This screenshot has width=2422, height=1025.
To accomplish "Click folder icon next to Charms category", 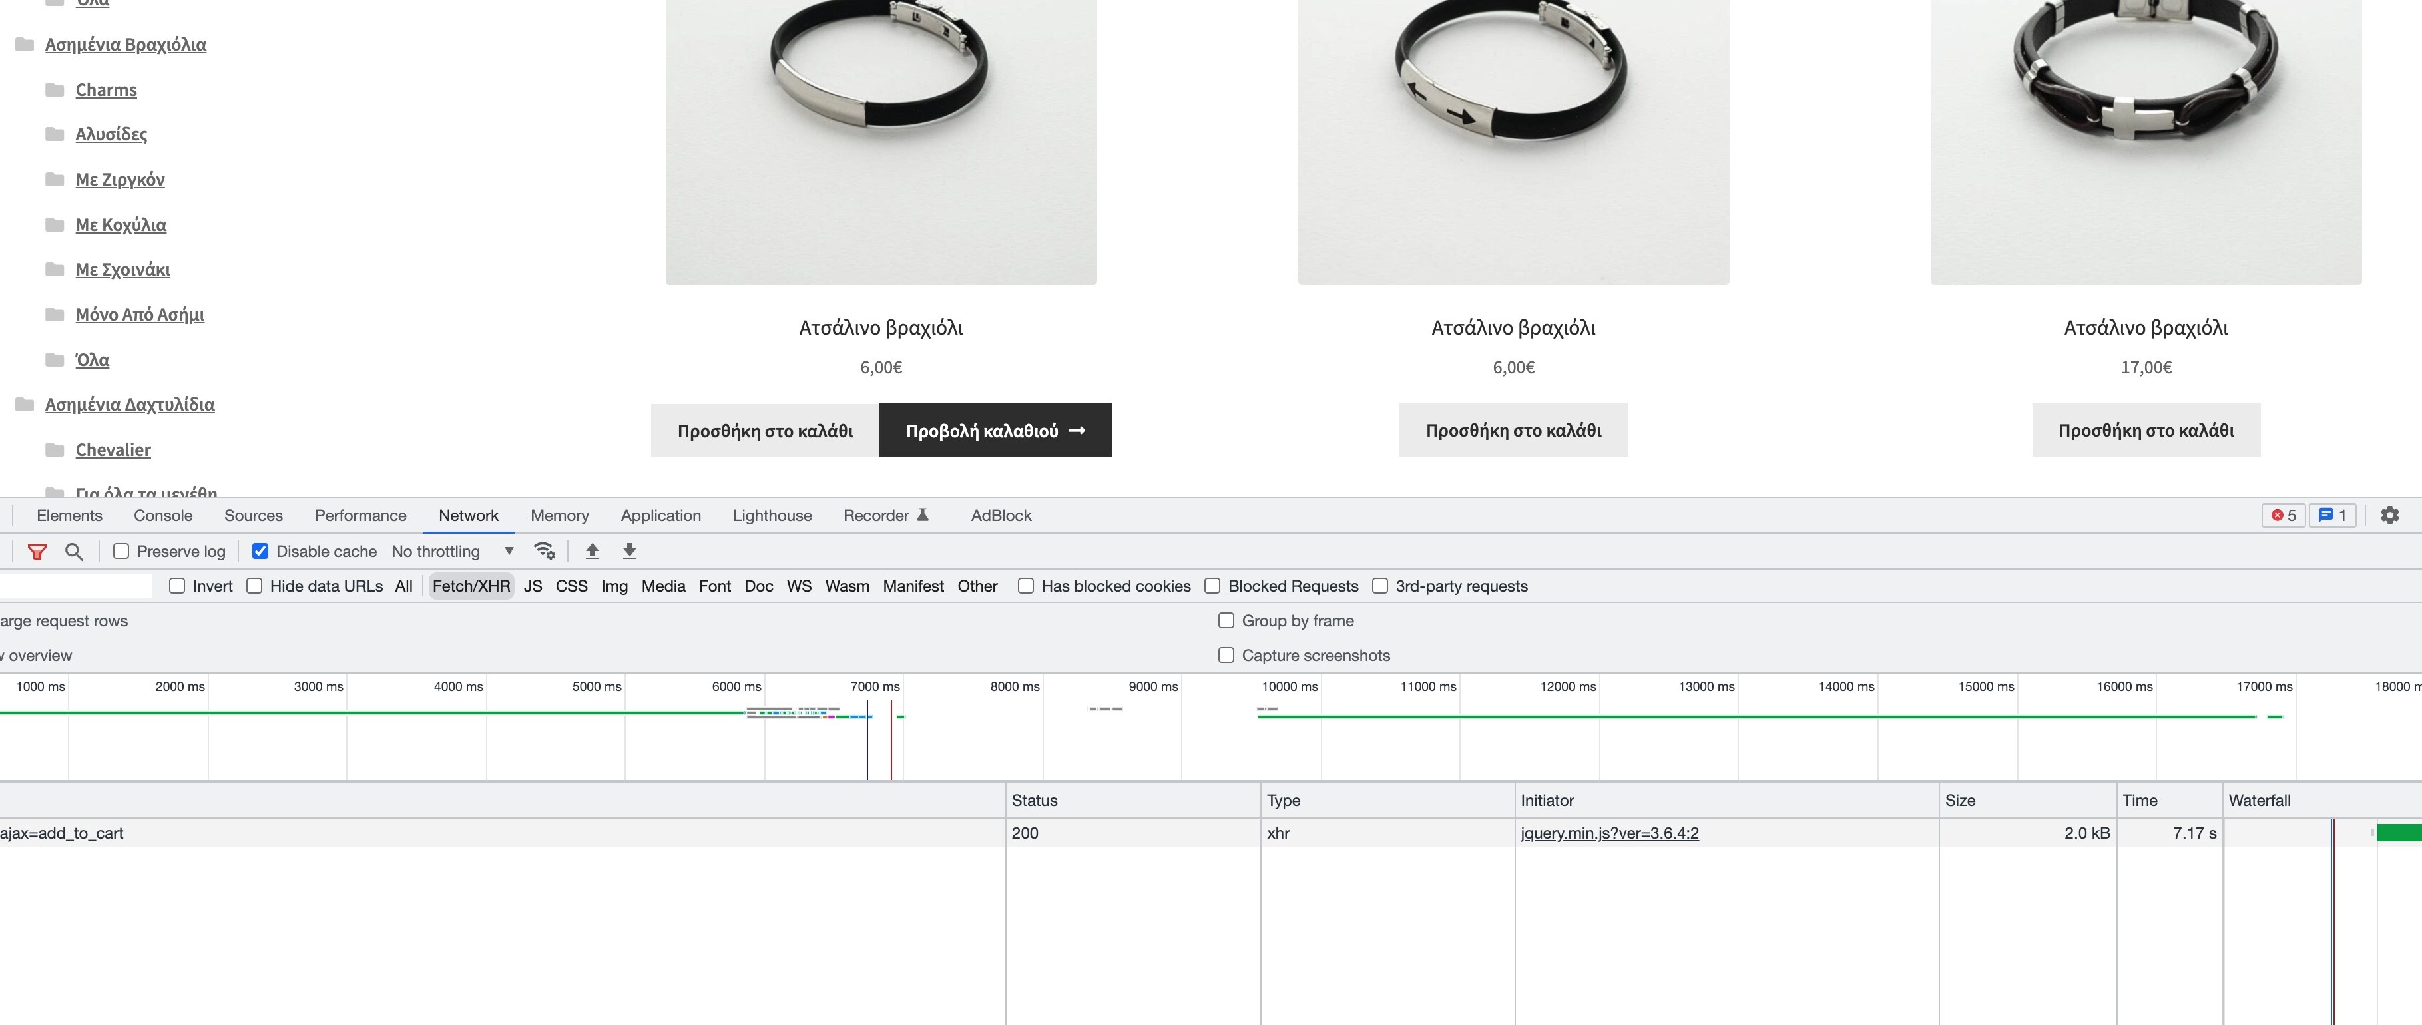I will click(55, 89).
